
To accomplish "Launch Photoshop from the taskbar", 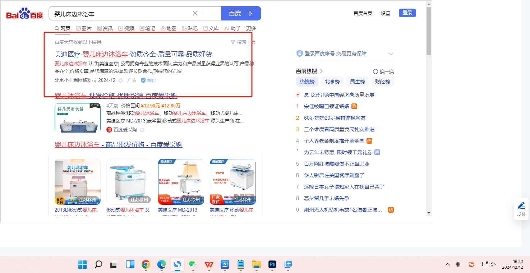I will click(272, 265).
